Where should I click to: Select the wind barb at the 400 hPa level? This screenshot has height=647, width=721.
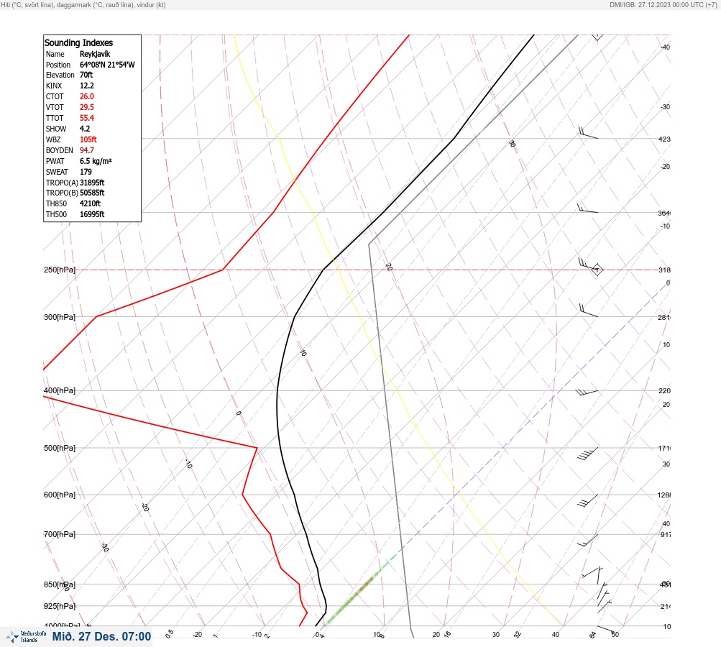[x=587, y=393]
